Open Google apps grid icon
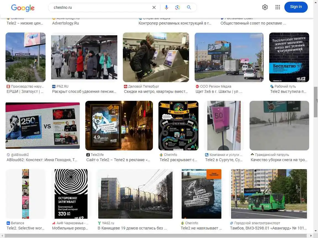The width and height of the screenshot is (318, 238). [278, 7]
